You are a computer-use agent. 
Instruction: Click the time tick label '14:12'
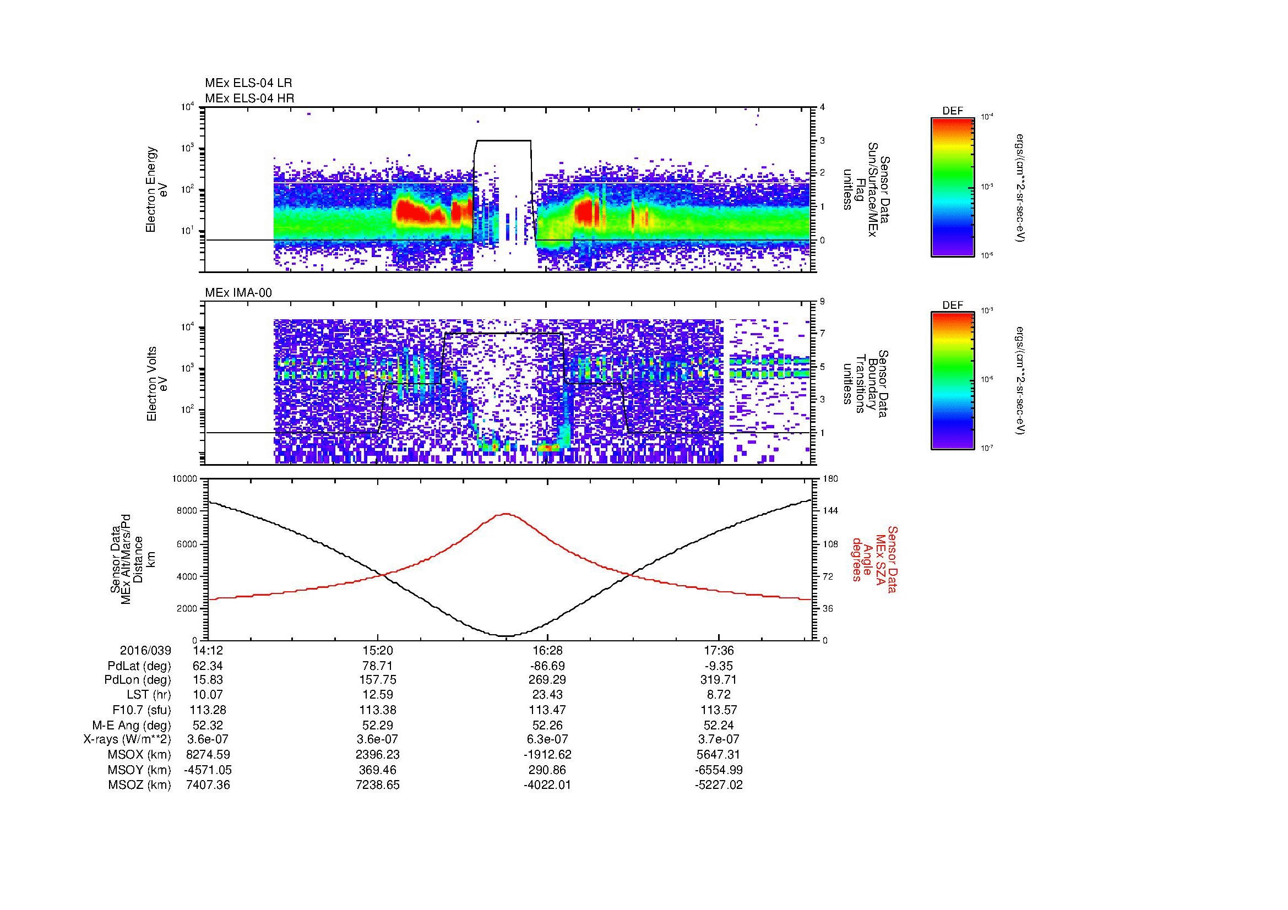208,651
